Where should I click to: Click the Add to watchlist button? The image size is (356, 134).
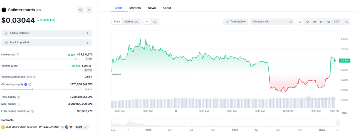point(47,33)
